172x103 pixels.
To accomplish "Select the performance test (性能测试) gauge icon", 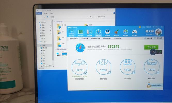I will tap(99, 33).
